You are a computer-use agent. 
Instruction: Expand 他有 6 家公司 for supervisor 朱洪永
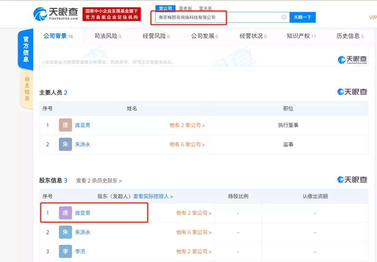click(x=187, y=144)
